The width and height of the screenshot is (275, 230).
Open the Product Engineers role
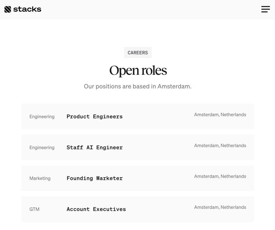95,117
